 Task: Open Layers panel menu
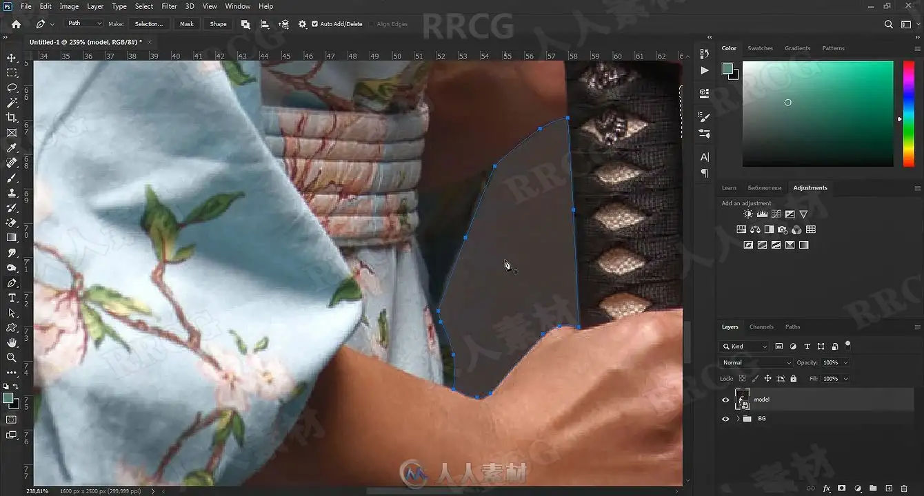point(917,327)
